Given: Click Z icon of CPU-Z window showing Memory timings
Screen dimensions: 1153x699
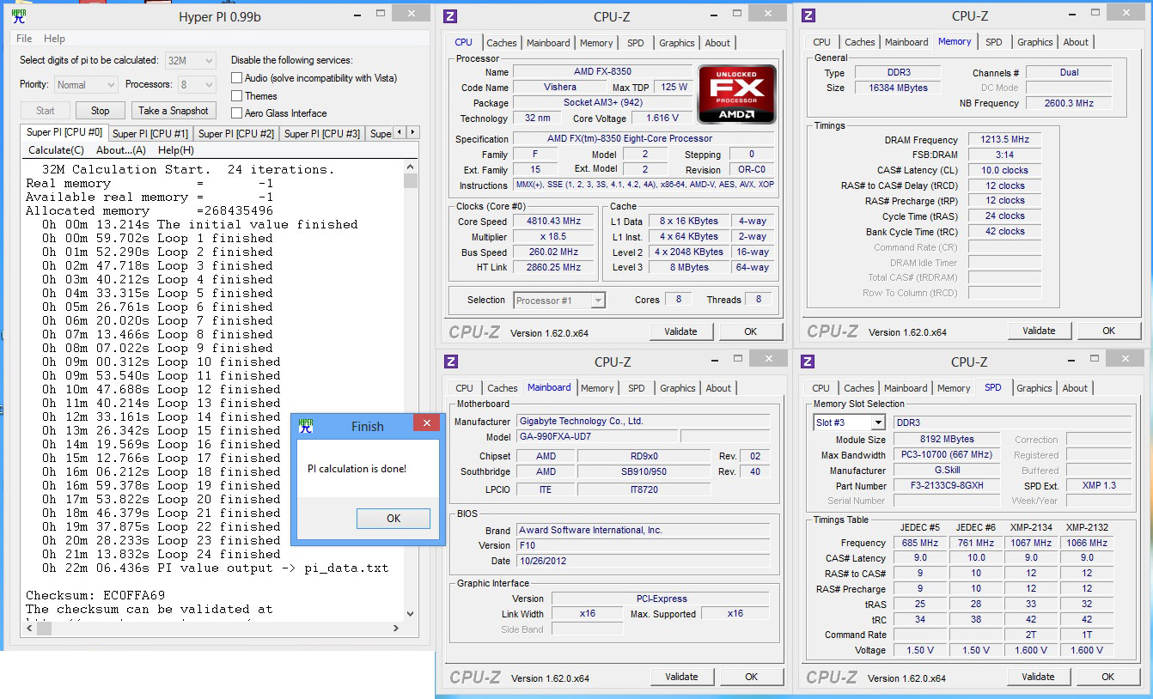Looking at the screenshot, I should click(x=808, y=16).
